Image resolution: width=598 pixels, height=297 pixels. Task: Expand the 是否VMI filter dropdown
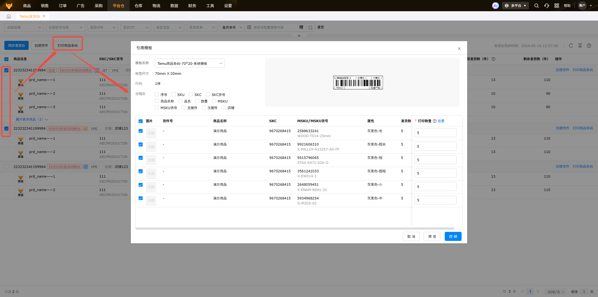103,27
